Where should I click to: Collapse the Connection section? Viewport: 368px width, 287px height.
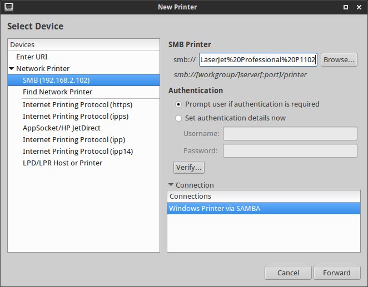tap(171, 185)
